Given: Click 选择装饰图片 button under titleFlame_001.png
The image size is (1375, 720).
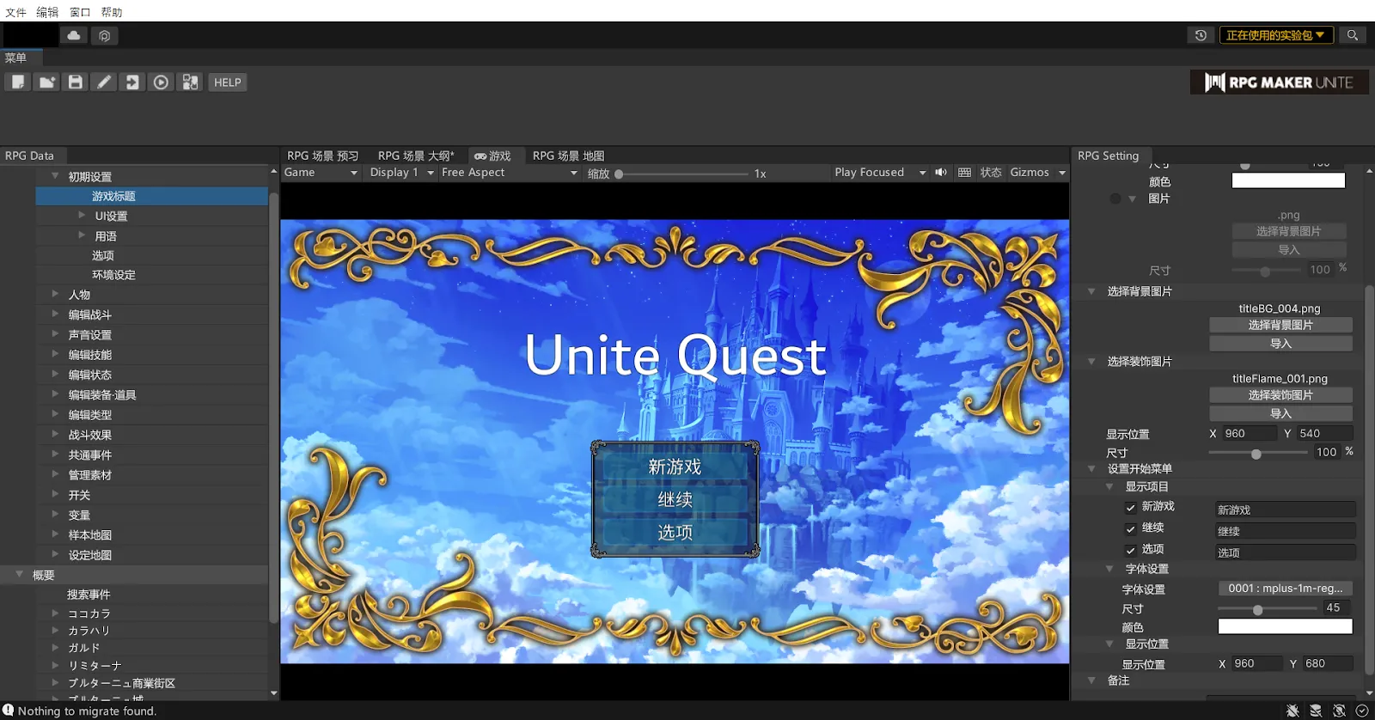Looking at the screenshot, I should pyautogui.click(x=1280, y=395).
